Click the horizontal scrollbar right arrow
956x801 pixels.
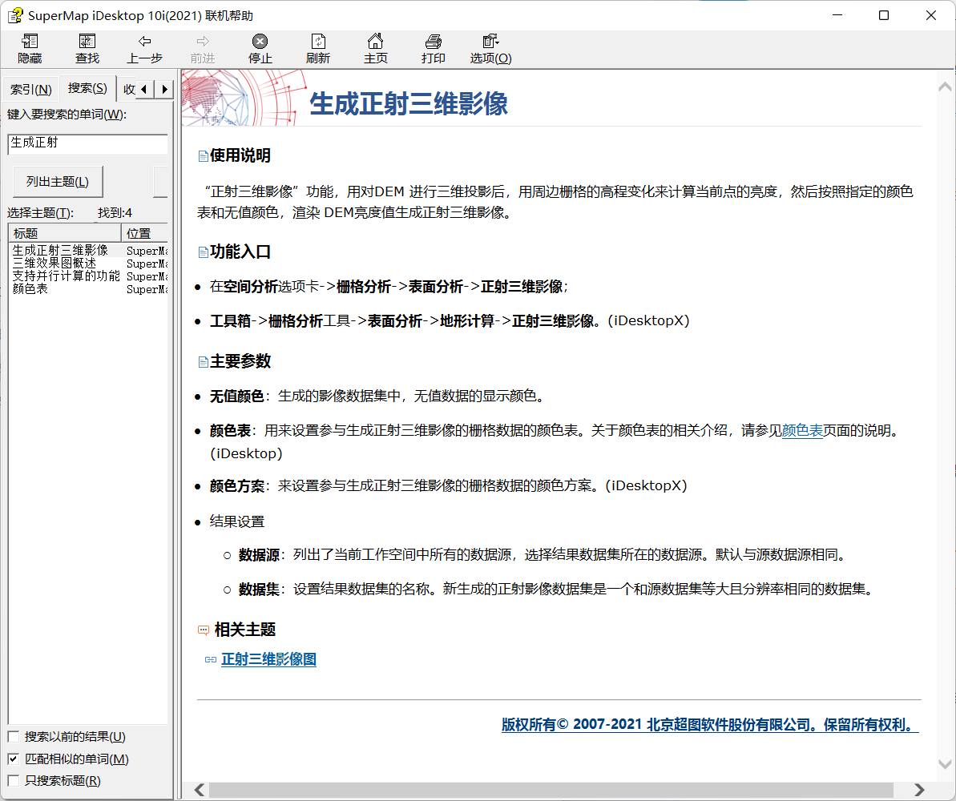point(919,790)
